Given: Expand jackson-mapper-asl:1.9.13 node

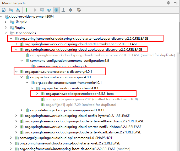Looking at the screenshot, I should pos(21,110).
